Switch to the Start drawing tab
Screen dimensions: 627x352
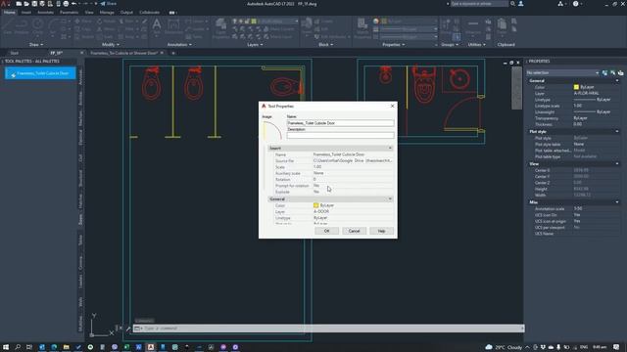[15, 53]
